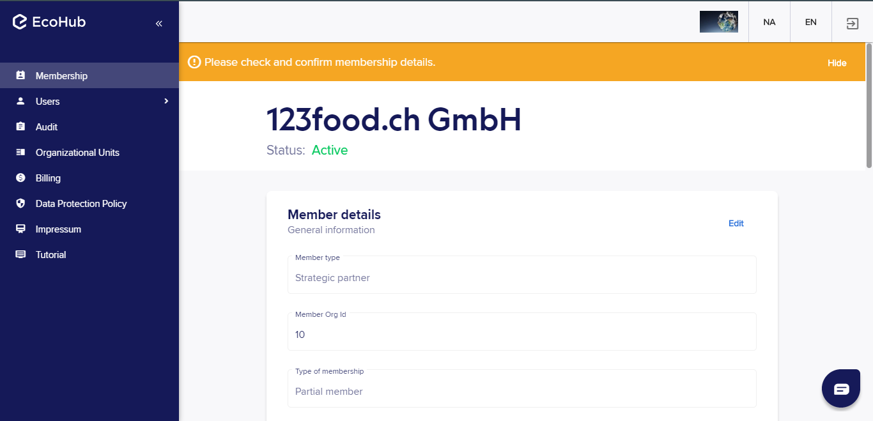Go to the Audit section

pos(89,126)
